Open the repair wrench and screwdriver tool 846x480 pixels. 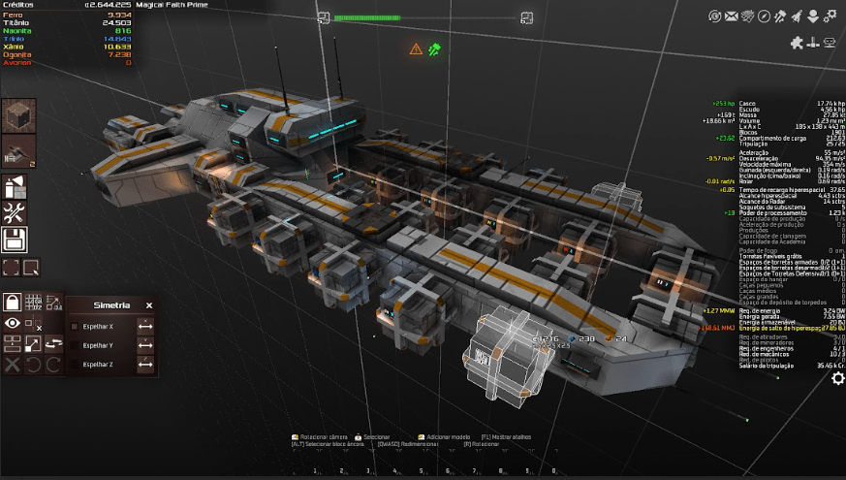[15, 213]
